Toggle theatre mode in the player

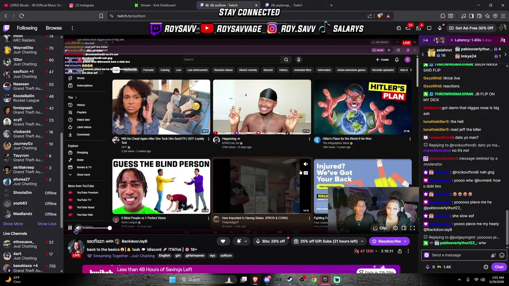[404, 228]
